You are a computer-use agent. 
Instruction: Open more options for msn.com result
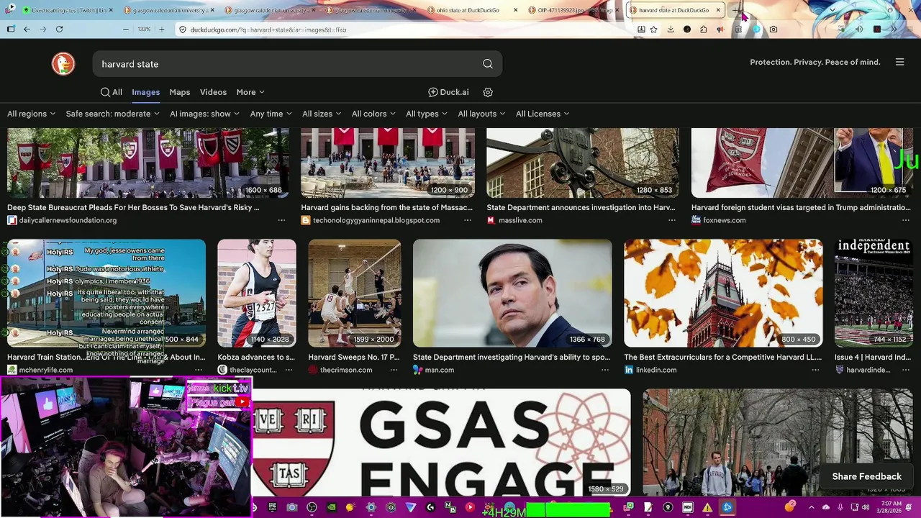coord(605,370)
